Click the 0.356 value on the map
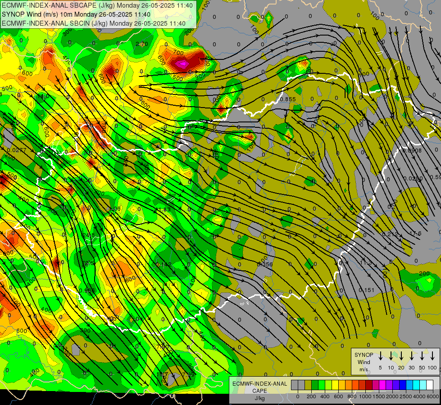 click(x=265, y=265)
